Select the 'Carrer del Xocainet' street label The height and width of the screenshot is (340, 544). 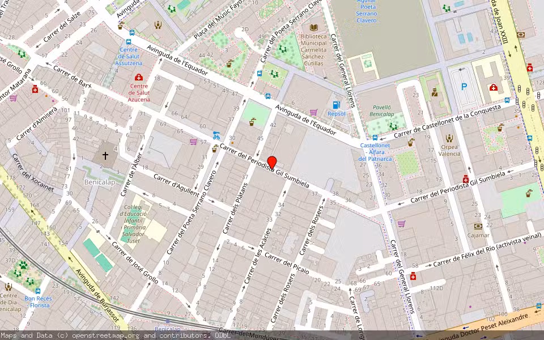[x=33, y=172]
